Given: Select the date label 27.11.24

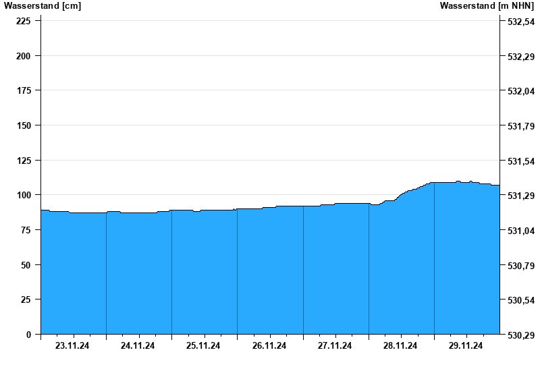Looking at the screenshot, I should coord(335,345).
